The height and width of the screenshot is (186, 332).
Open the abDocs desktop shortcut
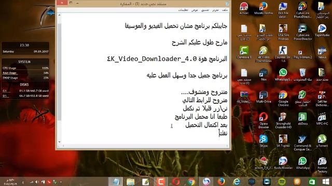302,119
